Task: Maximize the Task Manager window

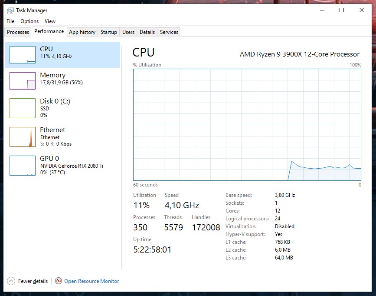Action: tap(342, 10)
